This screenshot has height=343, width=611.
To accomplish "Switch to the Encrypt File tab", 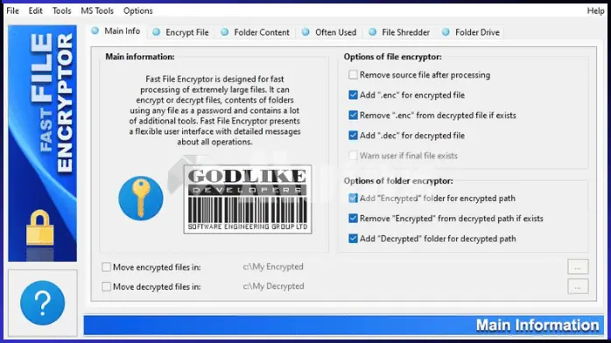I will tap(181, 32).
